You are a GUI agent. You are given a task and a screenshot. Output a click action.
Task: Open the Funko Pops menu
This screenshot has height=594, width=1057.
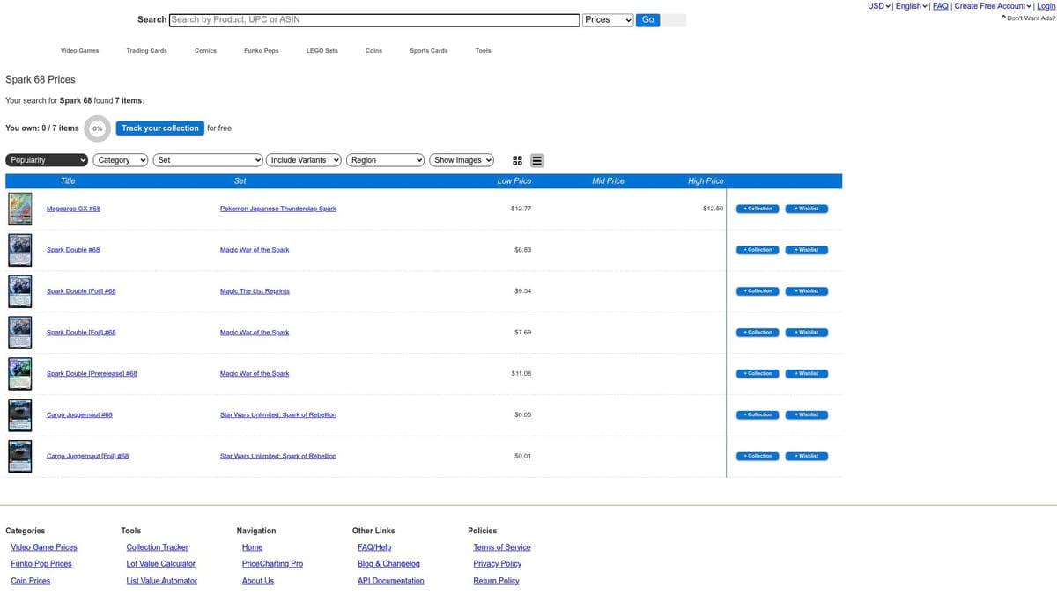point(262,51)
